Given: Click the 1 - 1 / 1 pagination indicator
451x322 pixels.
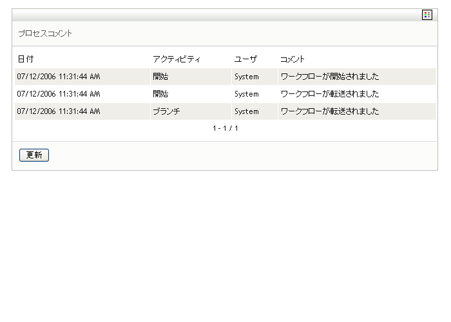Looking at the screenshot, I should 225,129.
